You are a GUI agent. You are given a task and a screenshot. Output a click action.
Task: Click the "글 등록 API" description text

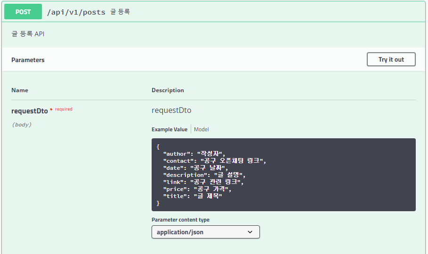coord(28,34)
